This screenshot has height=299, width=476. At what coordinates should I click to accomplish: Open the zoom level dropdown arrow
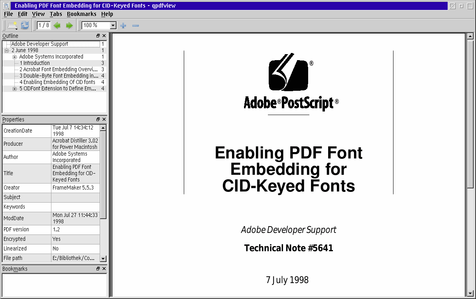click(113, 25)
